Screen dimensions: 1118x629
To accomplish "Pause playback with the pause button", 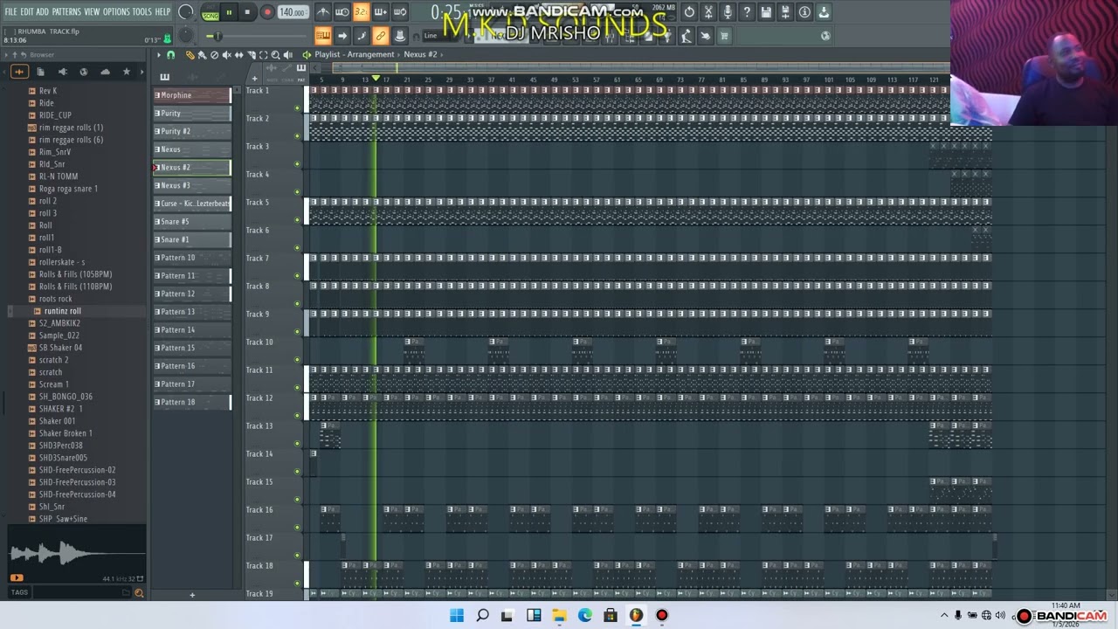I will coord(229,12).
